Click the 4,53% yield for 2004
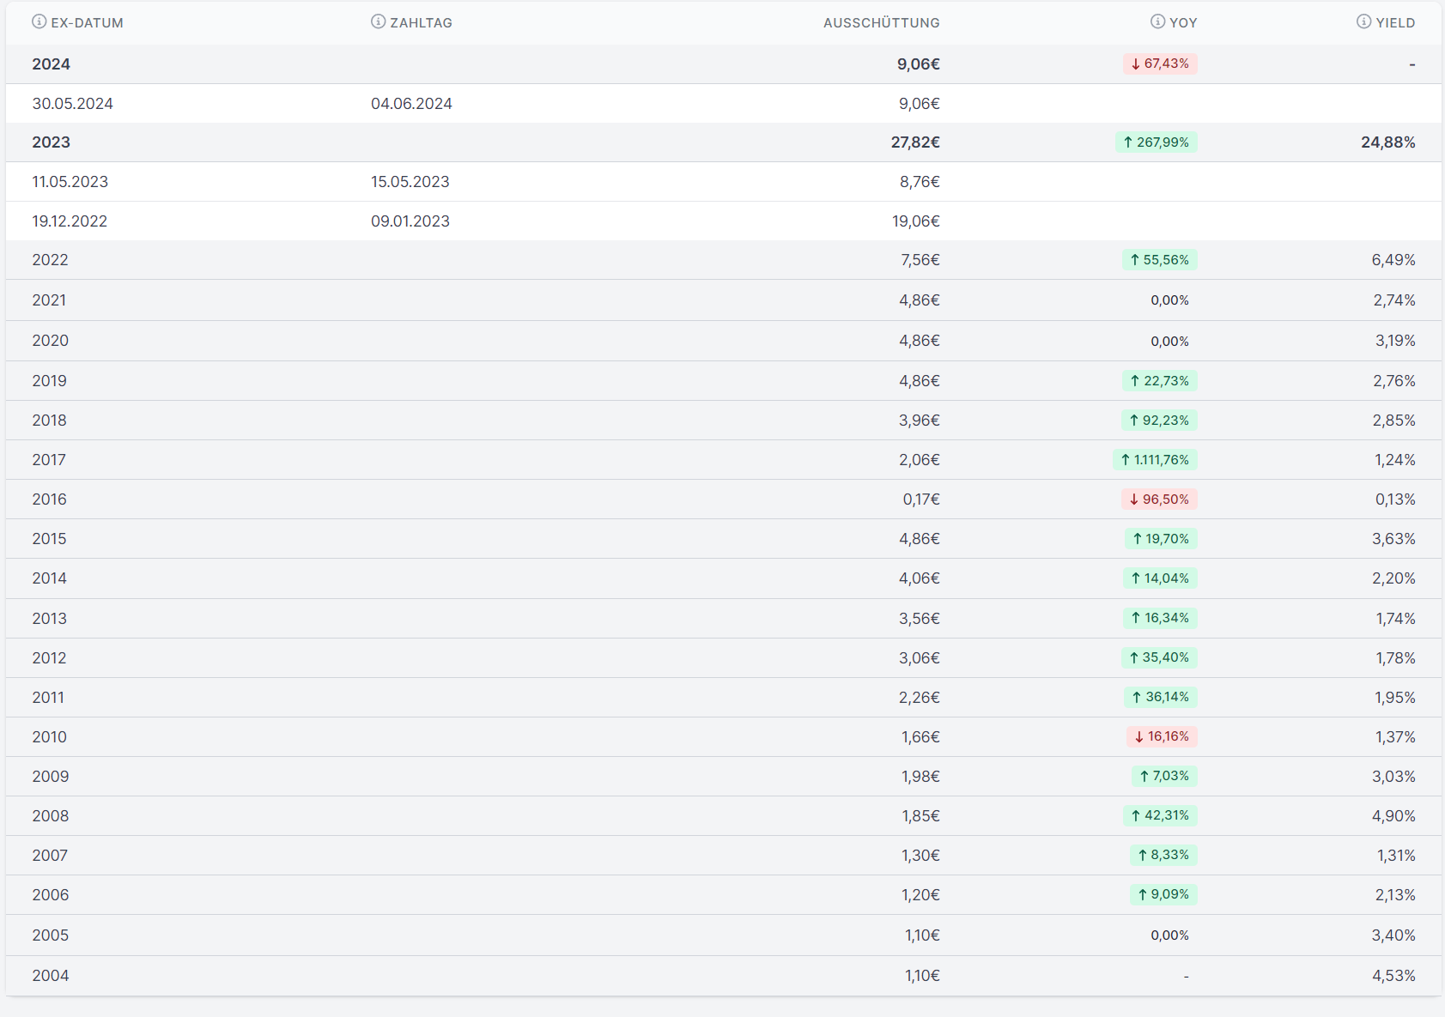 pyautogui.click(x=1393, y=976)
